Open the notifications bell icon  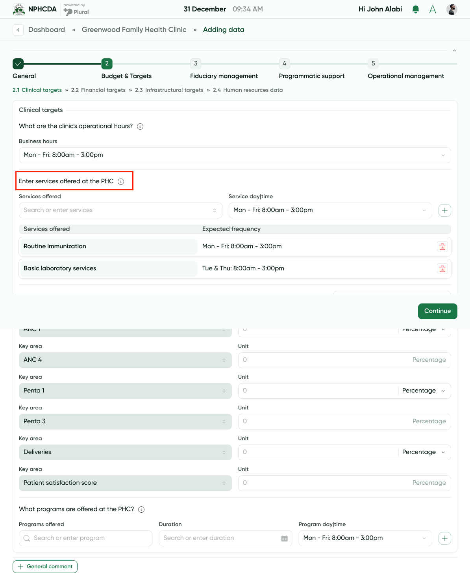click(x=416, y=9)
